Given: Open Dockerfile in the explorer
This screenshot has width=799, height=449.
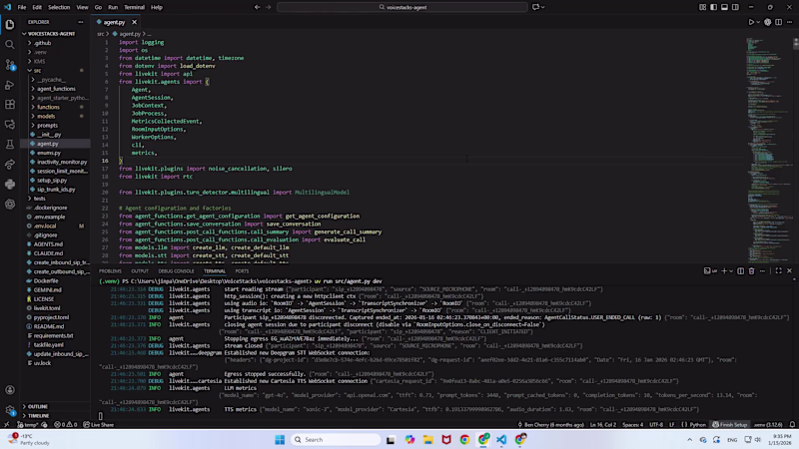Looking at the screenshot, I should click(x=46, y=280).
